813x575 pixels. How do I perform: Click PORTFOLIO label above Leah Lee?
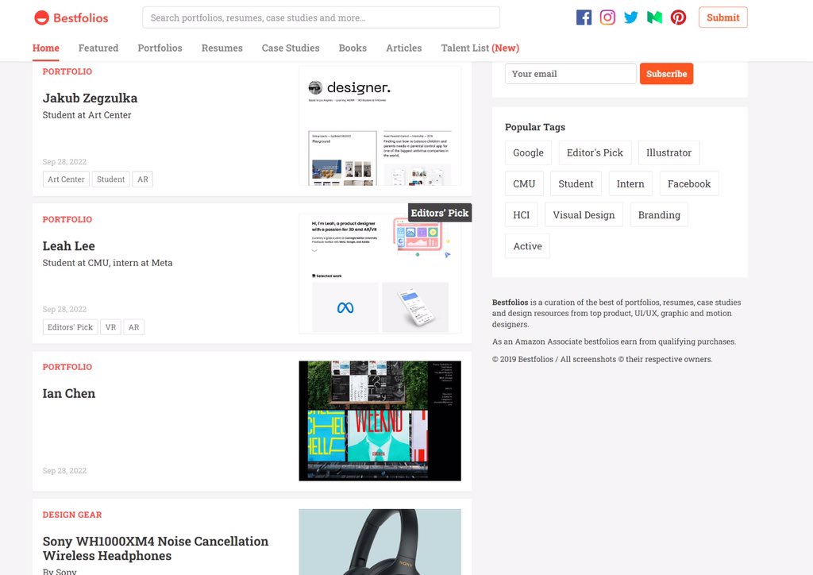tap(67, 219)
